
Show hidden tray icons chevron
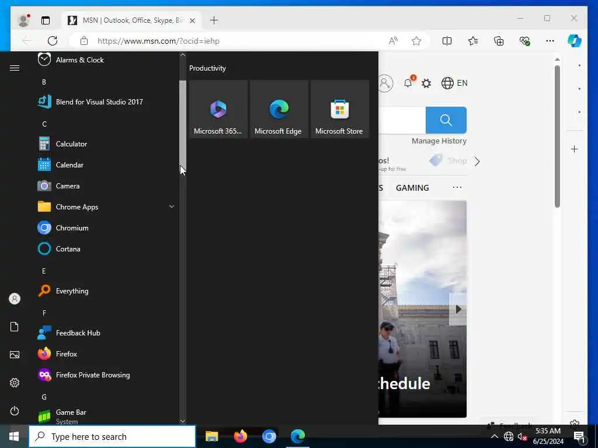pos(494,436)
